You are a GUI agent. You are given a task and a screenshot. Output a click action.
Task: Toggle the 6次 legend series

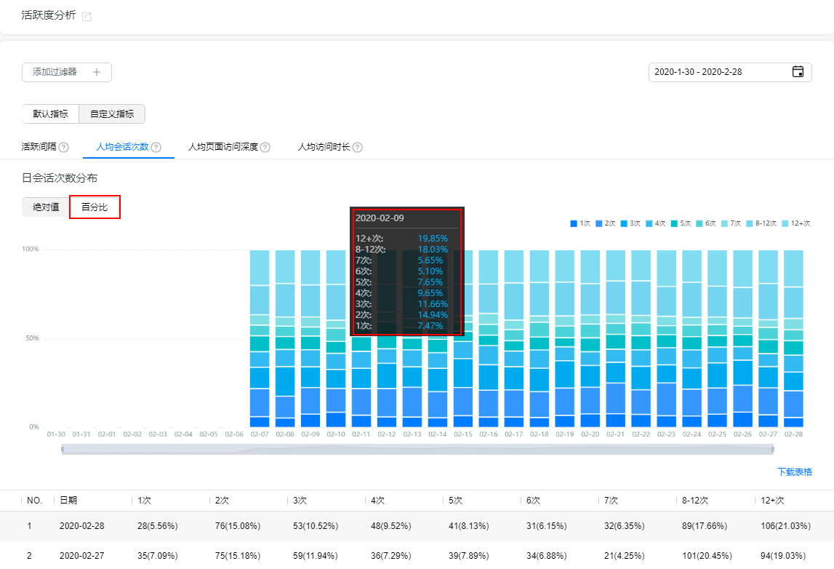click(x=706, y=223)
